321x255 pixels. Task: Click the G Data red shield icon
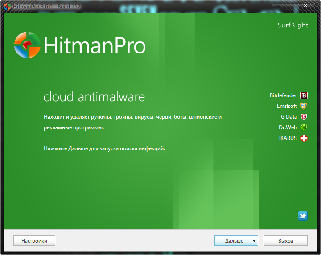point(304,117)
